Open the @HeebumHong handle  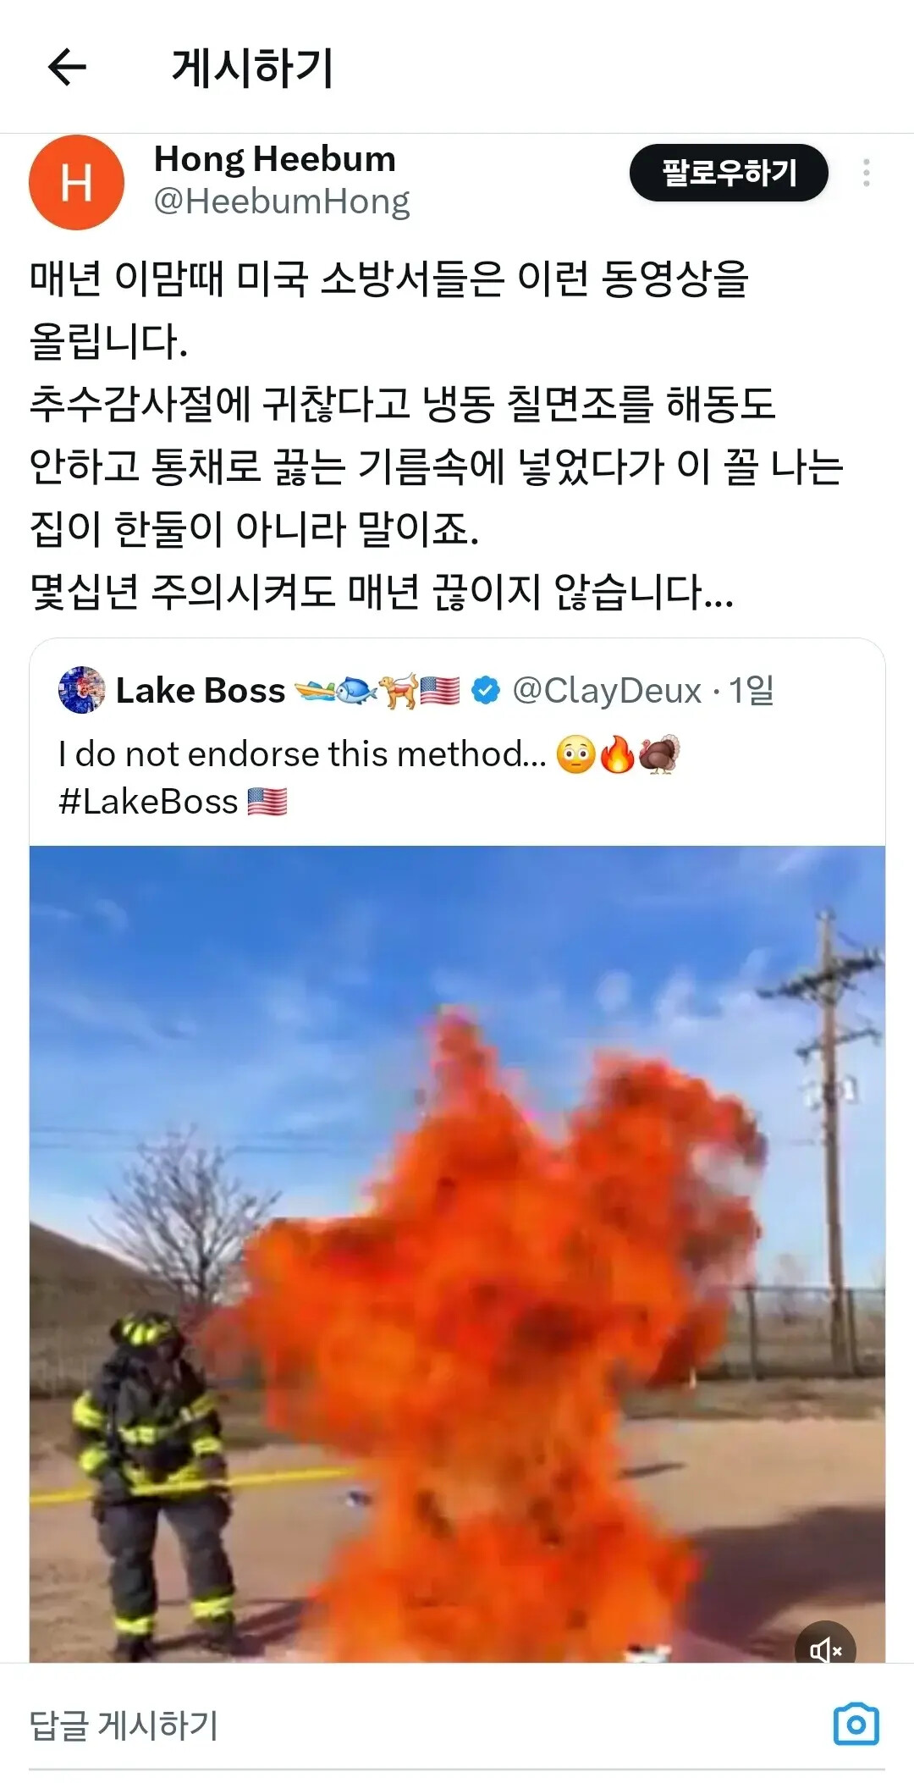281,201
